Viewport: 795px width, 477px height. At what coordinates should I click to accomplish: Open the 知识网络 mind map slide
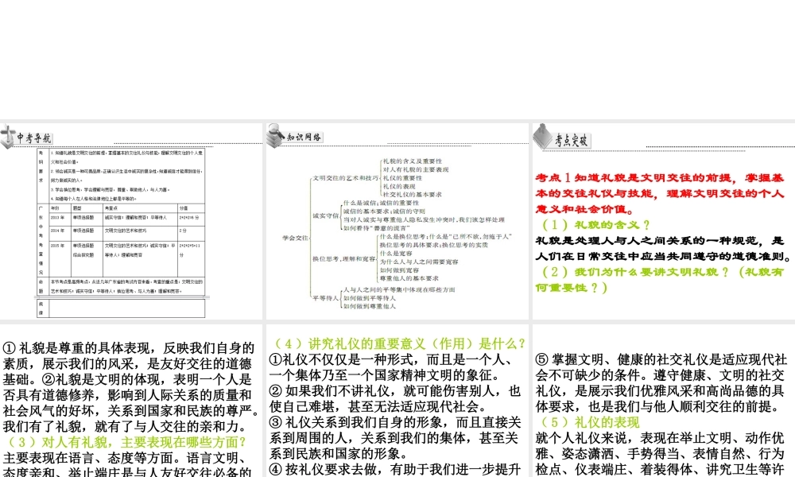coord(397,221)
